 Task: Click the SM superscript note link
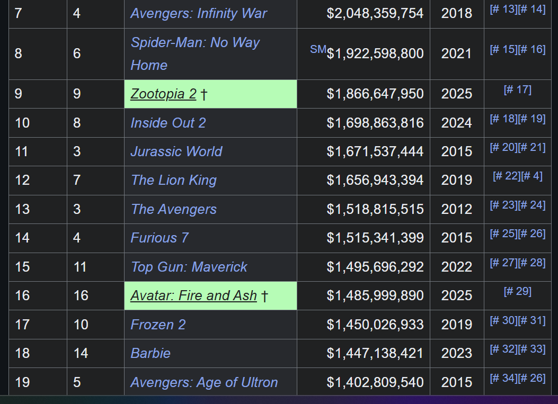click(x=318, y=49)
